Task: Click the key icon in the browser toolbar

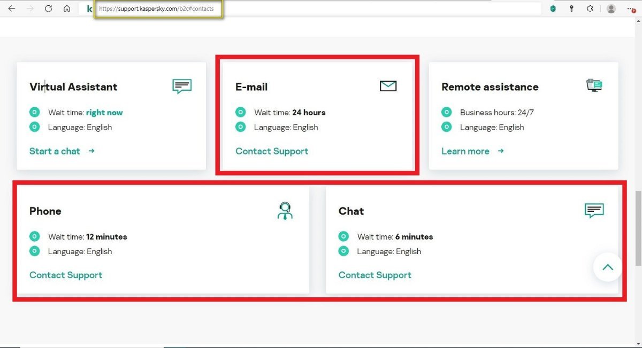Action: pyautogui.click(x=571, y=9)
